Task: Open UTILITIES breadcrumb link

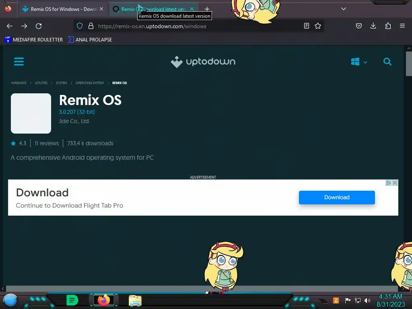Action: pos(41,83)
